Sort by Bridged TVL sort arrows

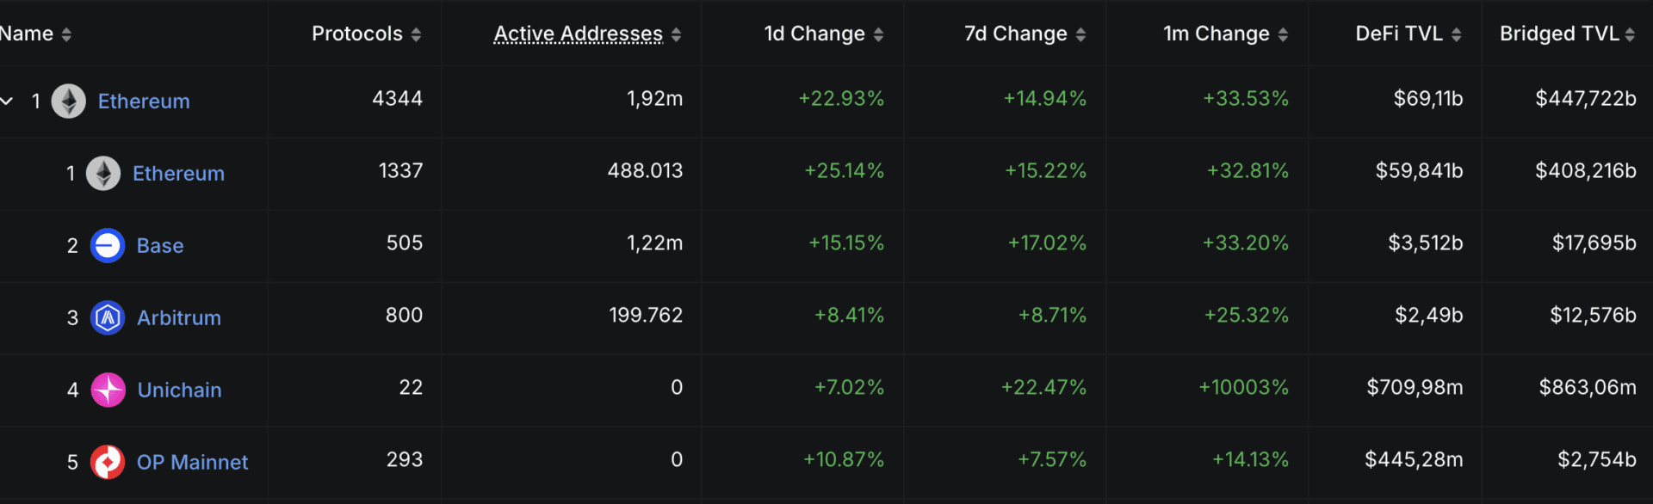pos(1630,34)
